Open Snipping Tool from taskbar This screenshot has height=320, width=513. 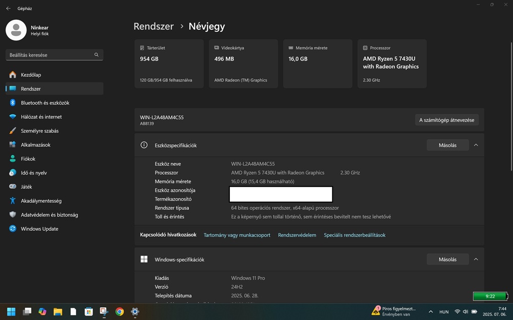click(104, 311)
